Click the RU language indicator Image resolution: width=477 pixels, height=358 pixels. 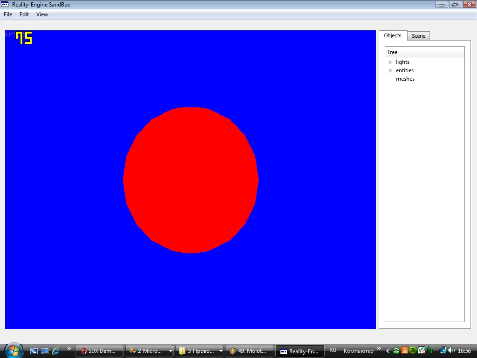pos(333,351)
